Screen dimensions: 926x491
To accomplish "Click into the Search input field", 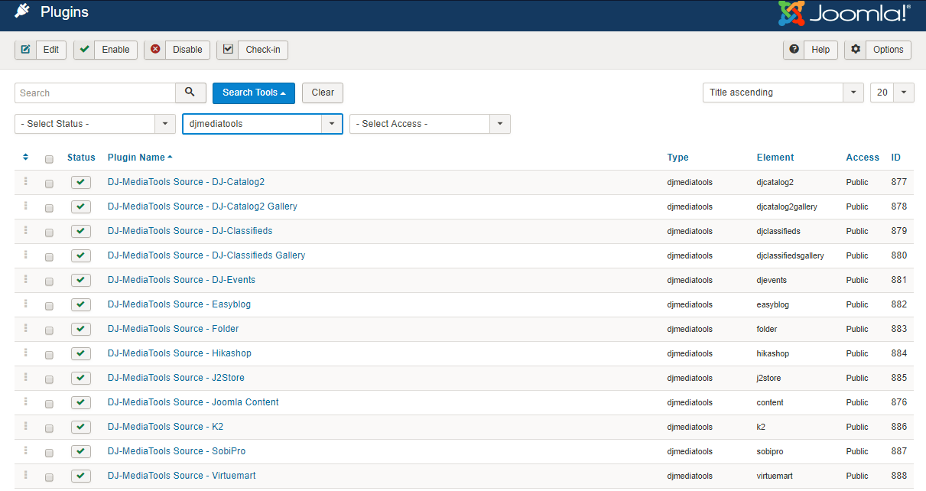I will click(95, 93).
